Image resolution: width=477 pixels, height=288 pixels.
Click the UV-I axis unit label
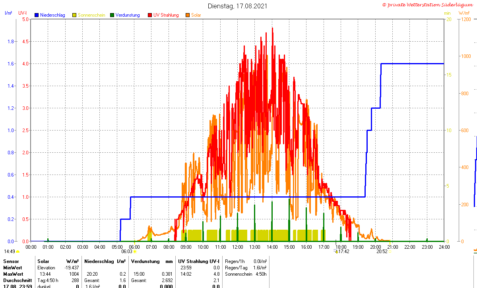pyautogui.click(x=22, y=13)
